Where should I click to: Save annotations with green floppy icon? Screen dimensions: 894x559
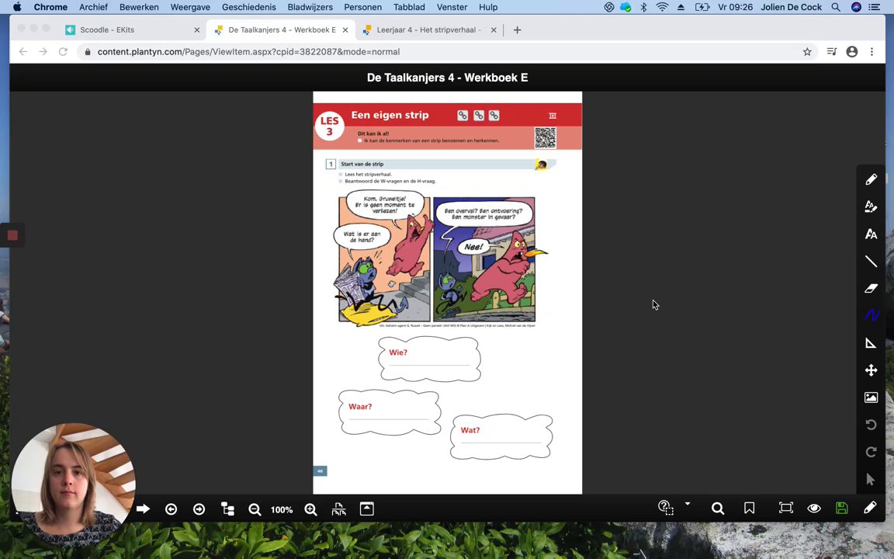click(841, 508)
